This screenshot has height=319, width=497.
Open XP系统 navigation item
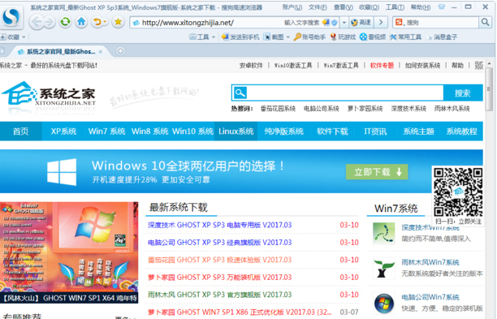[x=63, y=131]
